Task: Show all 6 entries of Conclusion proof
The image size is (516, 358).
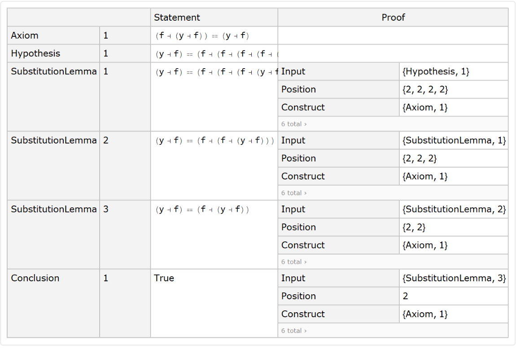Action: [294, 331]
